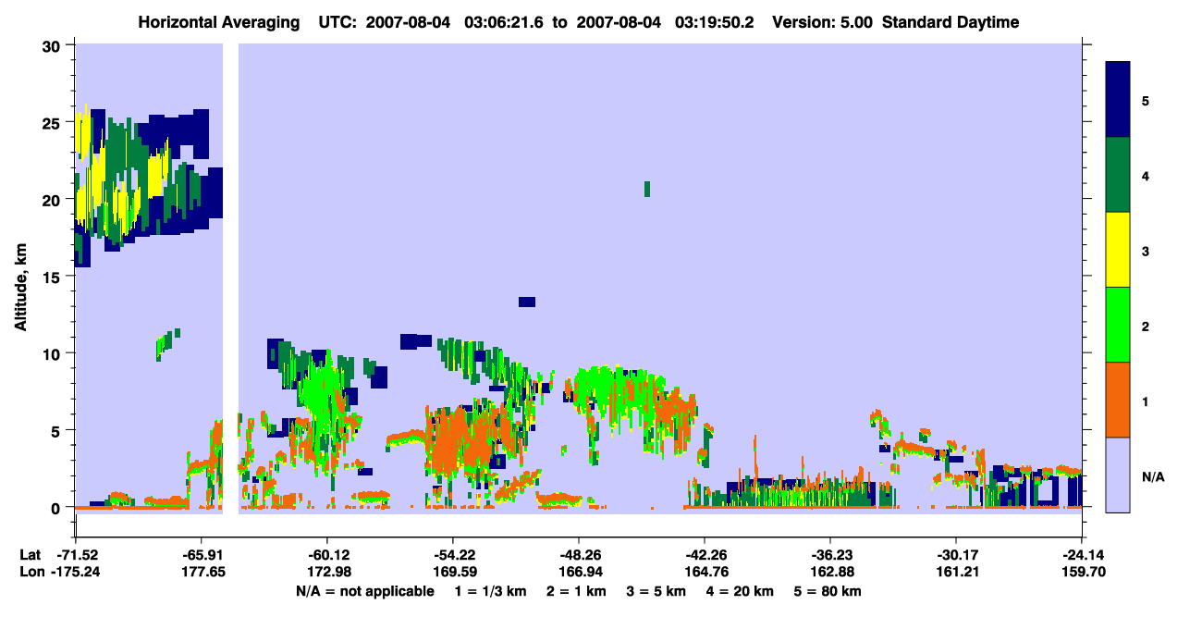
Task: Click longitude value 177.65
Action: (x=202, y=572)
